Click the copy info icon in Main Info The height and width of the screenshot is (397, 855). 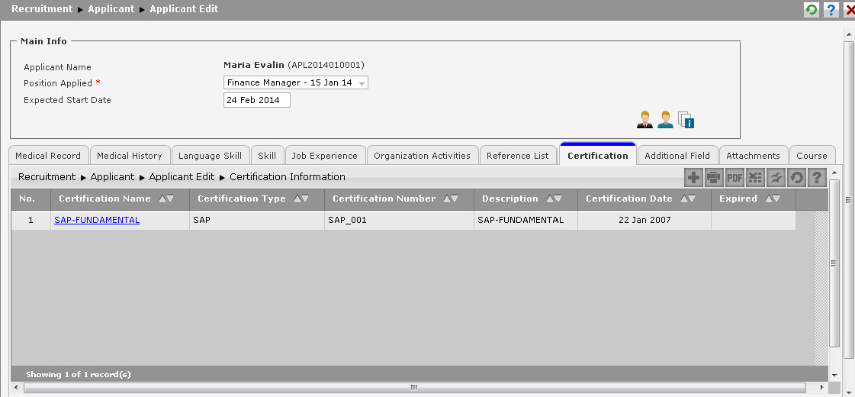point(686,120)
